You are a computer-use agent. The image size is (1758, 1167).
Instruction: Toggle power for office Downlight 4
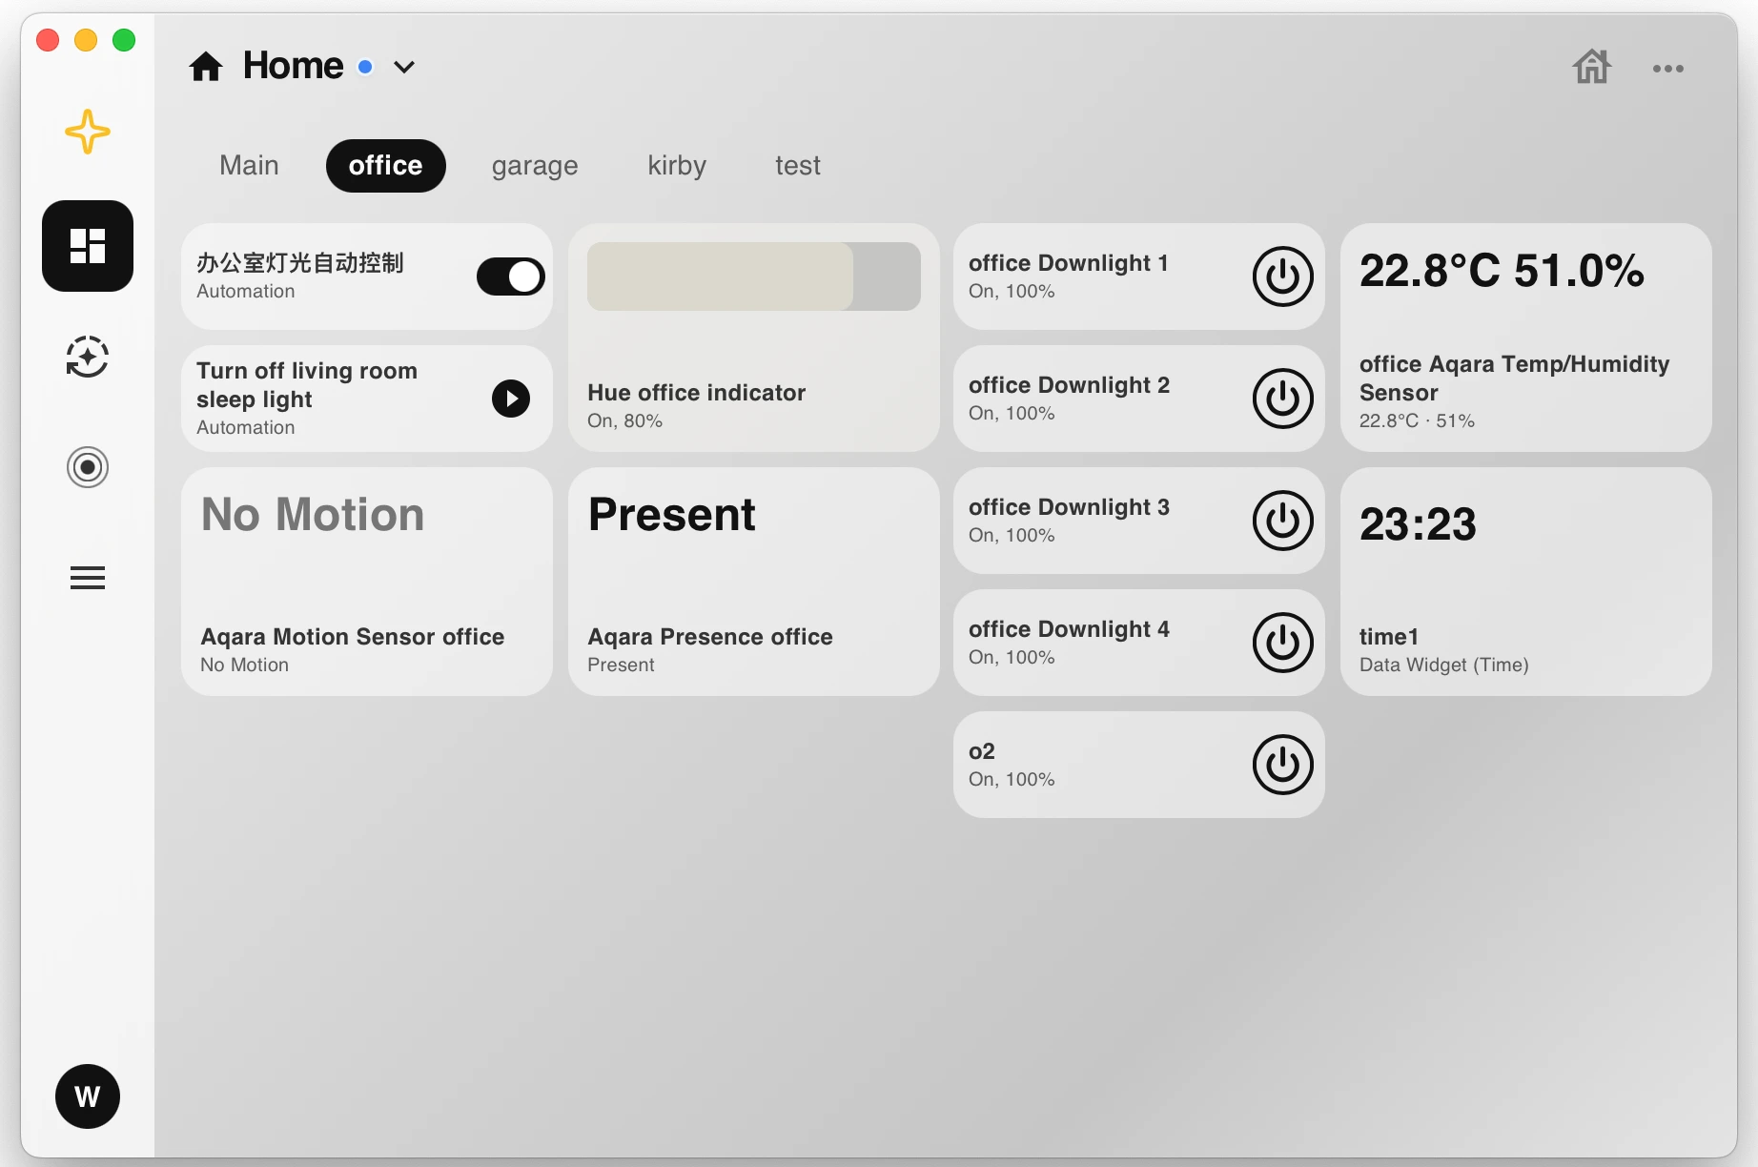[1283, 643]
